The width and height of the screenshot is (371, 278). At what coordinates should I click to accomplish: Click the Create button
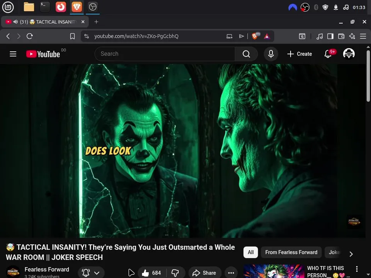pyautogui.click(x=299, y=54)
